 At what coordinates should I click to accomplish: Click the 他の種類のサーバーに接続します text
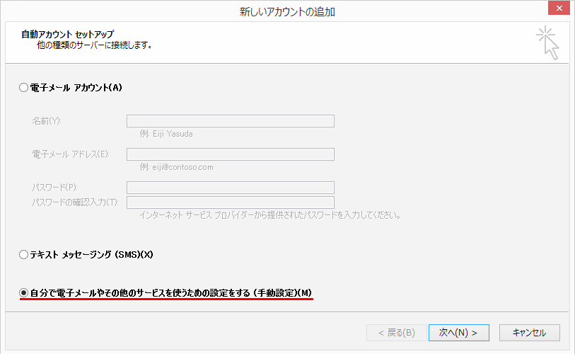(x=94, y=45)
